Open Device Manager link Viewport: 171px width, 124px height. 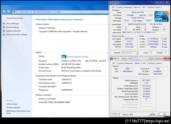click(x=13, y=24)
